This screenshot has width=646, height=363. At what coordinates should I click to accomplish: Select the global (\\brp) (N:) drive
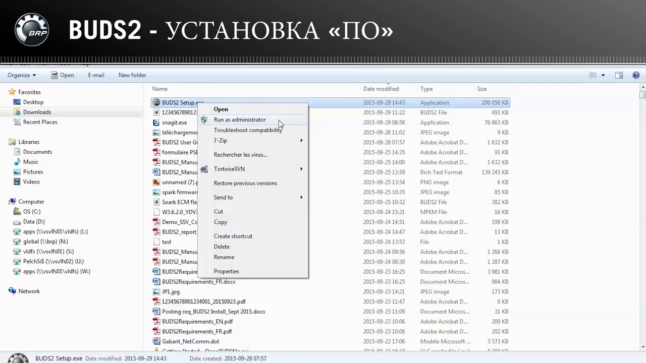[x=41, y=241]
